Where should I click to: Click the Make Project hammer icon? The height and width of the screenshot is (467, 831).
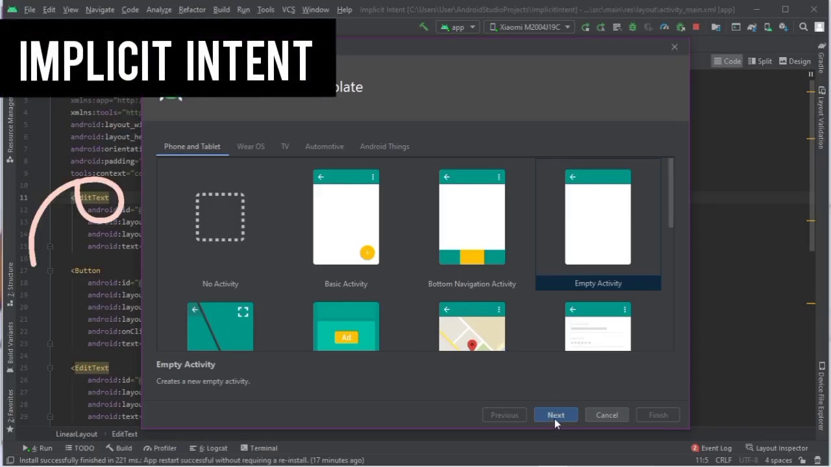point(423,27)
